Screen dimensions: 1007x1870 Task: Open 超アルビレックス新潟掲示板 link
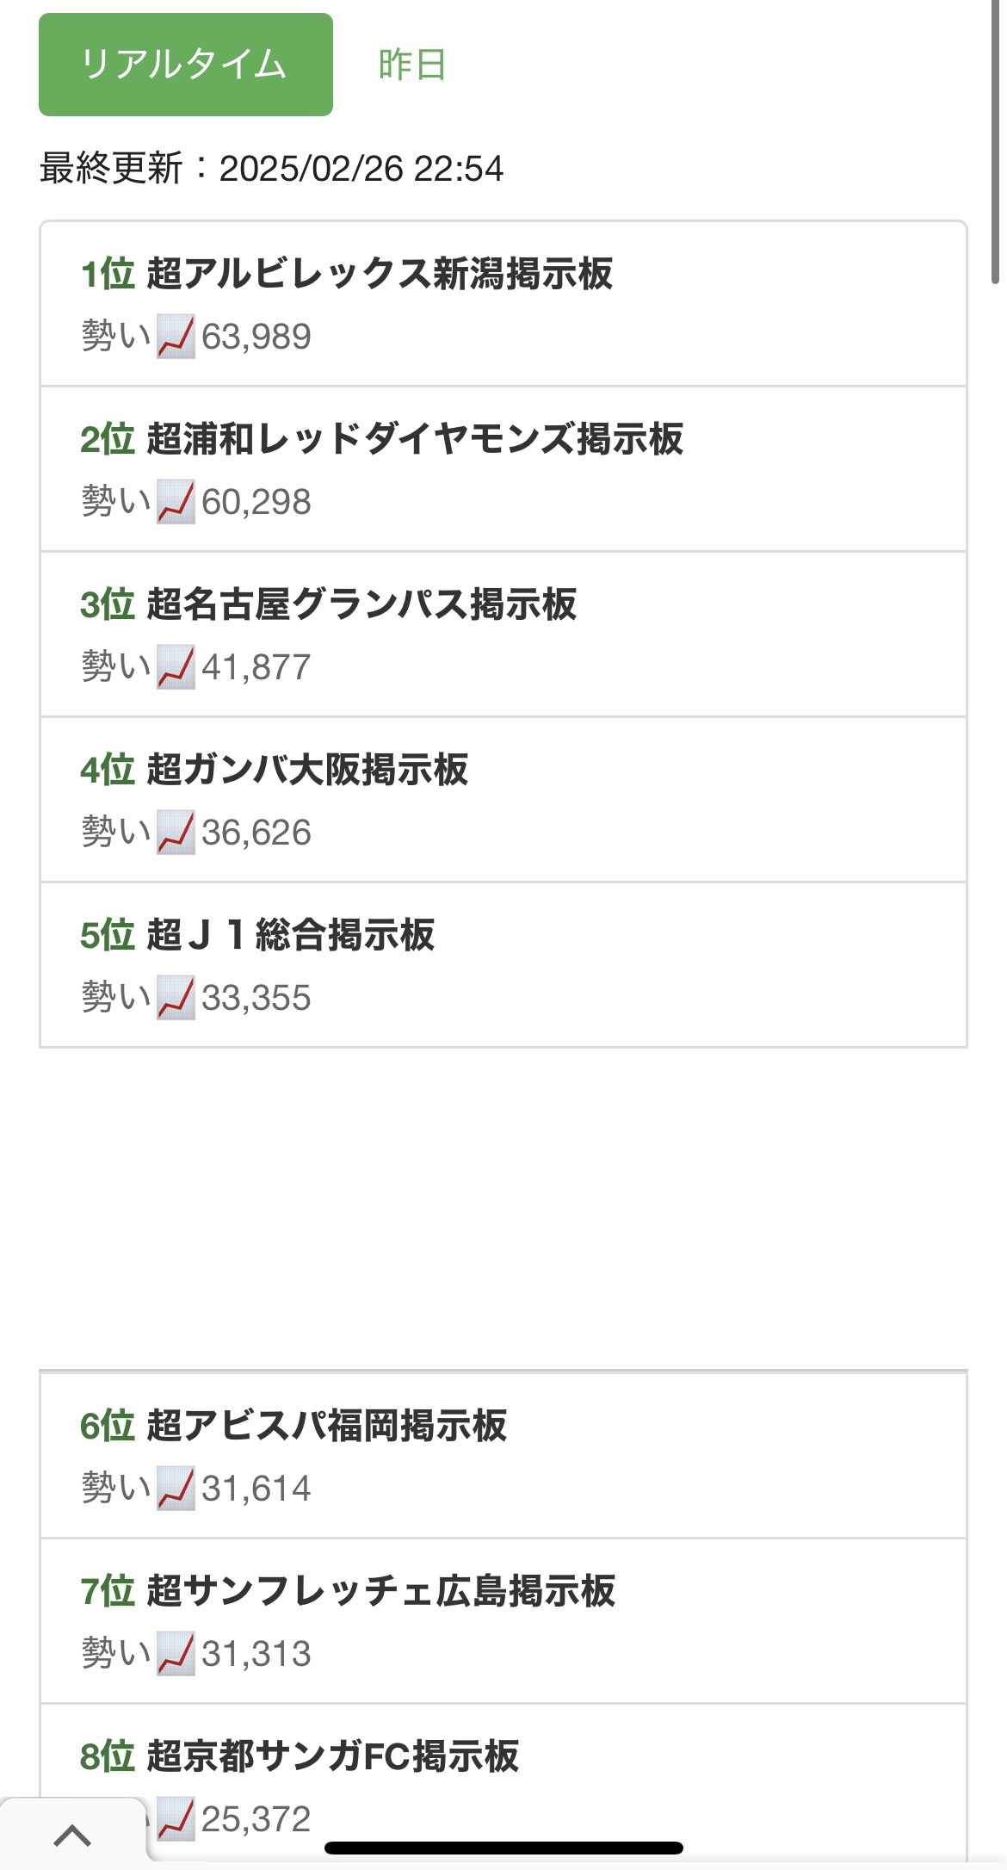(x=379, y=274)
